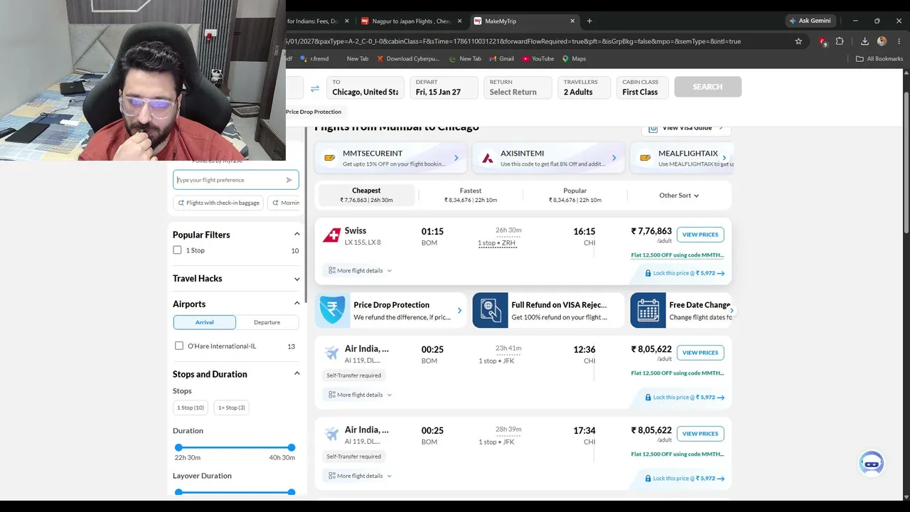Collapse the Stops and Duration section
910x512 pixels.
(x=296, y=373)
